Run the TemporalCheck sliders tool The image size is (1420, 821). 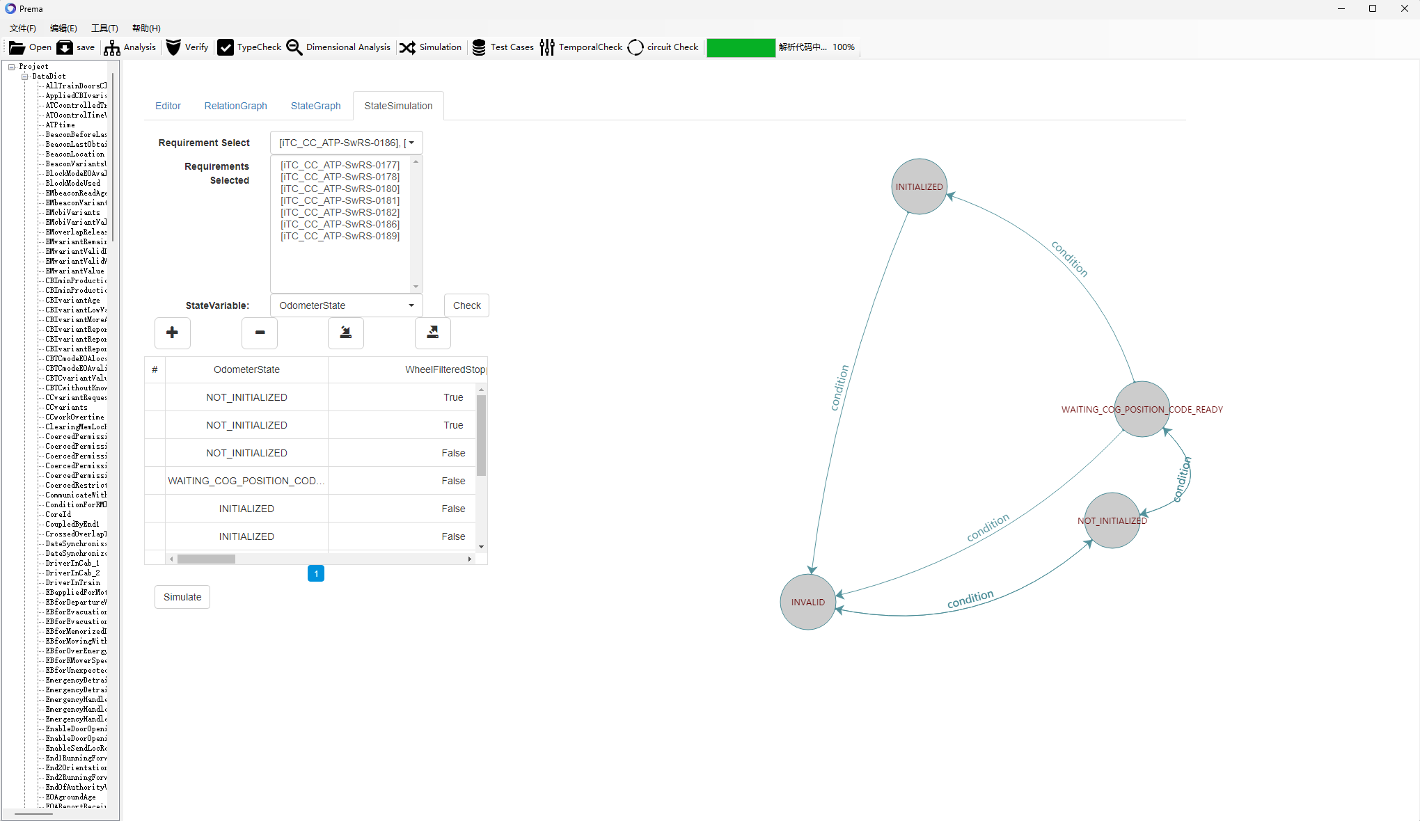[x=547, y=47]
